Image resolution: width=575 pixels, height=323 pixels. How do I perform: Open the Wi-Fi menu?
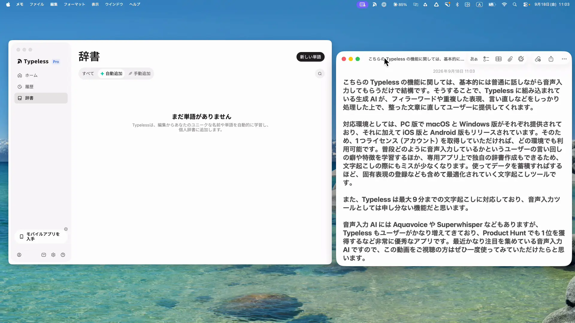click(504, 4)
